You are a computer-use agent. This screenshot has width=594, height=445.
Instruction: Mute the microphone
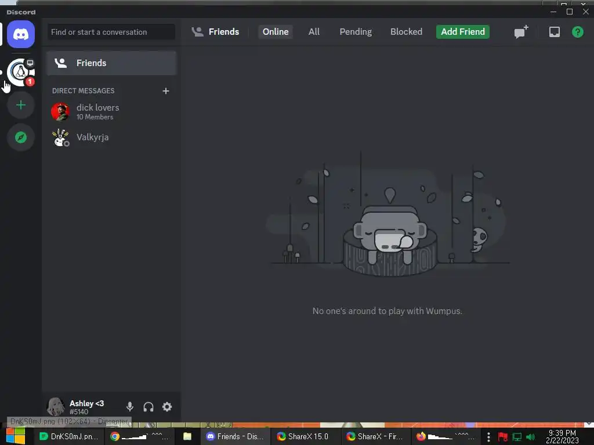pyautogui.click(x=129, y=407)
